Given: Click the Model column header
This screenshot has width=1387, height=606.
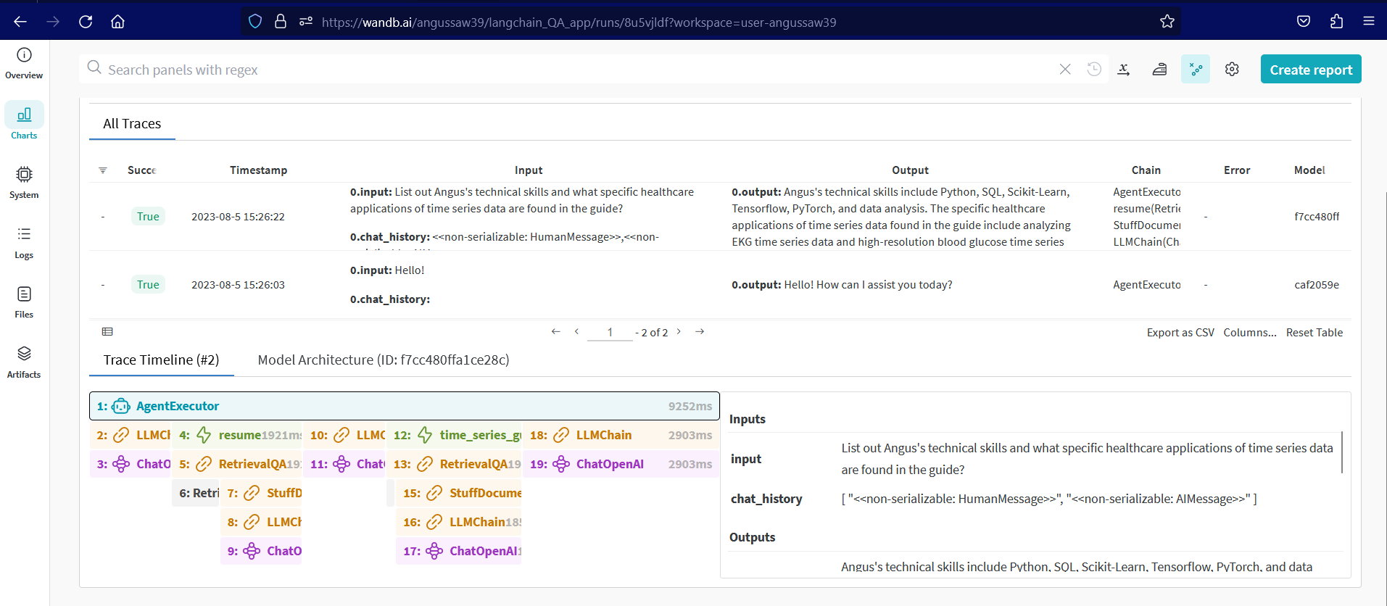Looking at the screenshot, I should point(1309,170).
